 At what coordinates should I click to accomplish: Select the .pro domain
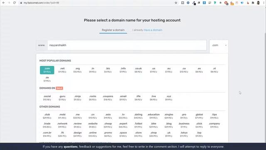pos(184,116)
